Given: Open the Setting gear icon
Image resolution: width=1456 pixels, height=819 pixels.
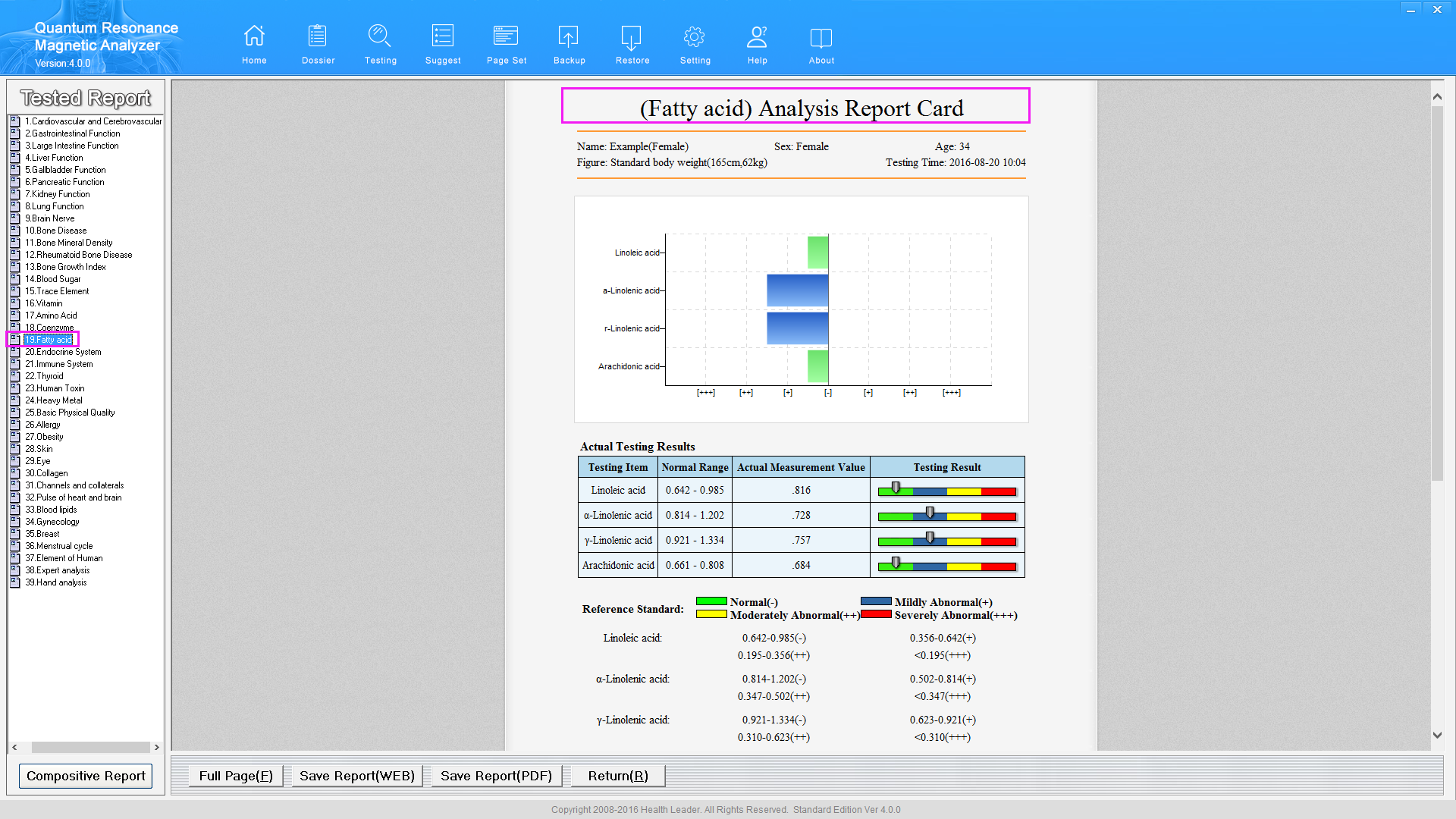Looking at the screenshot, I should pos(695,36).
